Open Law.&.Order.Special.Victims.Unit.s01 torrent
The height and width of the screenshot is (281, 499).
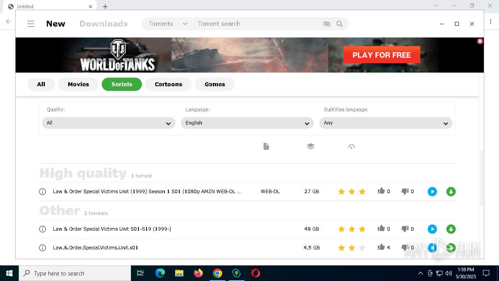click(x=96, y=248)
